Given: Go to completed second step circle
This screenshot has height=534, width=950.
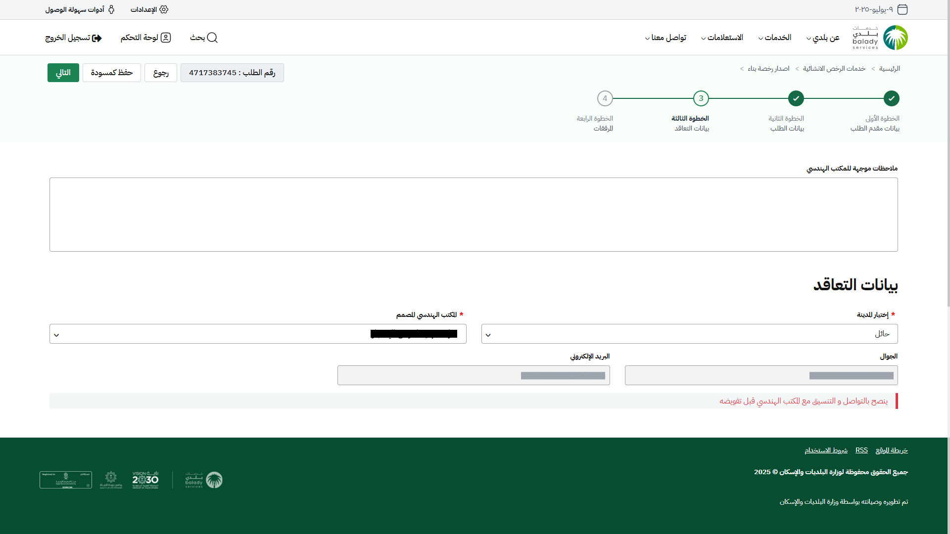Looking at the screenshot, I should click(x=796, y=98).
